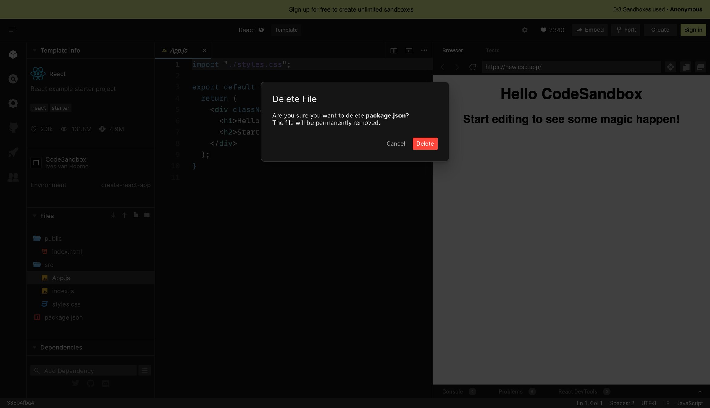Screen dimensions: 710x408
Task: Click the Sign in button
Action: tap(693, 30)
